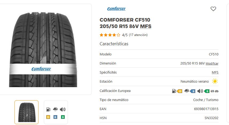
Task: Click the green B square in thumbnail
Action: pyautogui.click(x=63, y=117)
